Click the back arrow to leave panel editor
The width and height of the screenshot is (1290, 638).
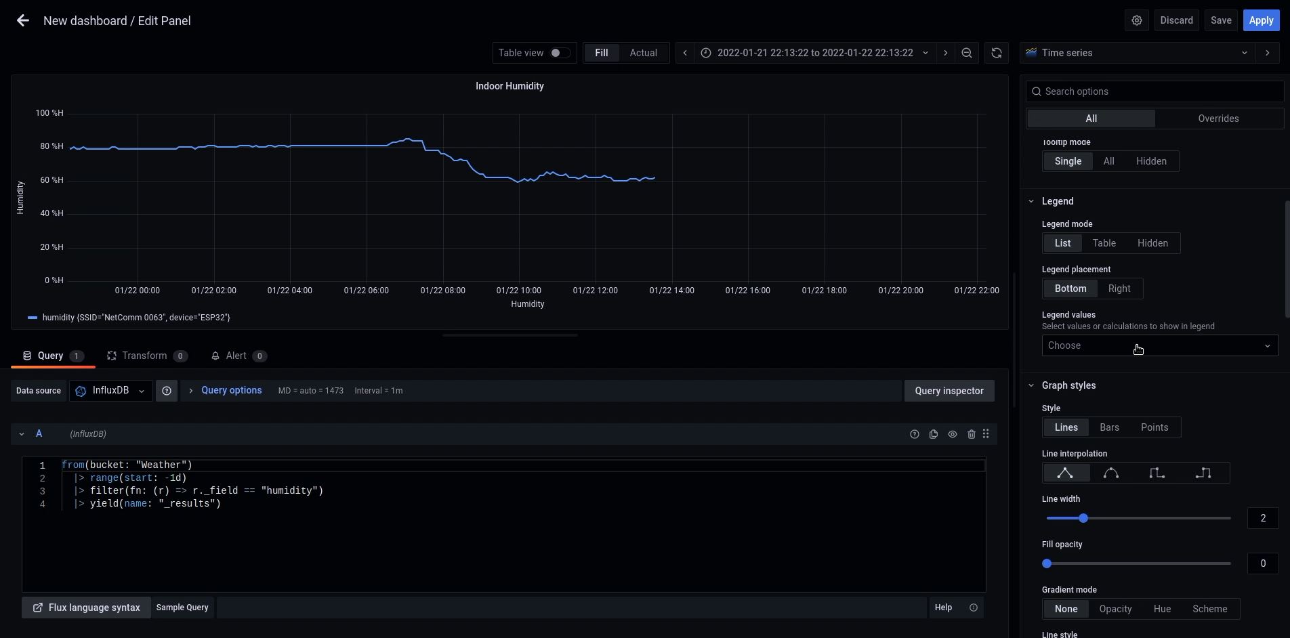pyautogui.click(x=23, y=21)
